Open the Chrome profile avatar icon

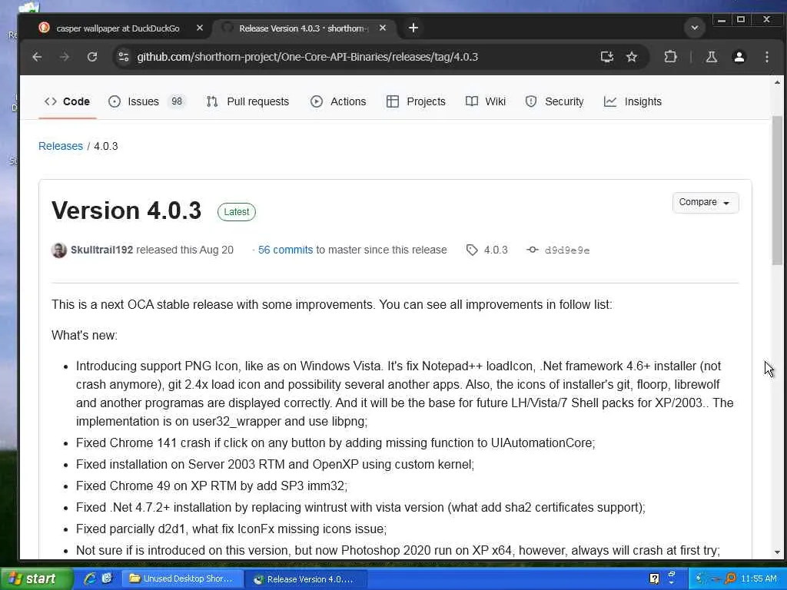pos(739,57)
